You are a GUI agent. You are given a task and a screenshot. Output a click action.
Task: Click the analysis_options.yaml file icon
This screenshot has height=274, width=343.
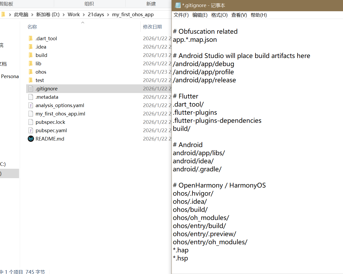click(31, 105)
